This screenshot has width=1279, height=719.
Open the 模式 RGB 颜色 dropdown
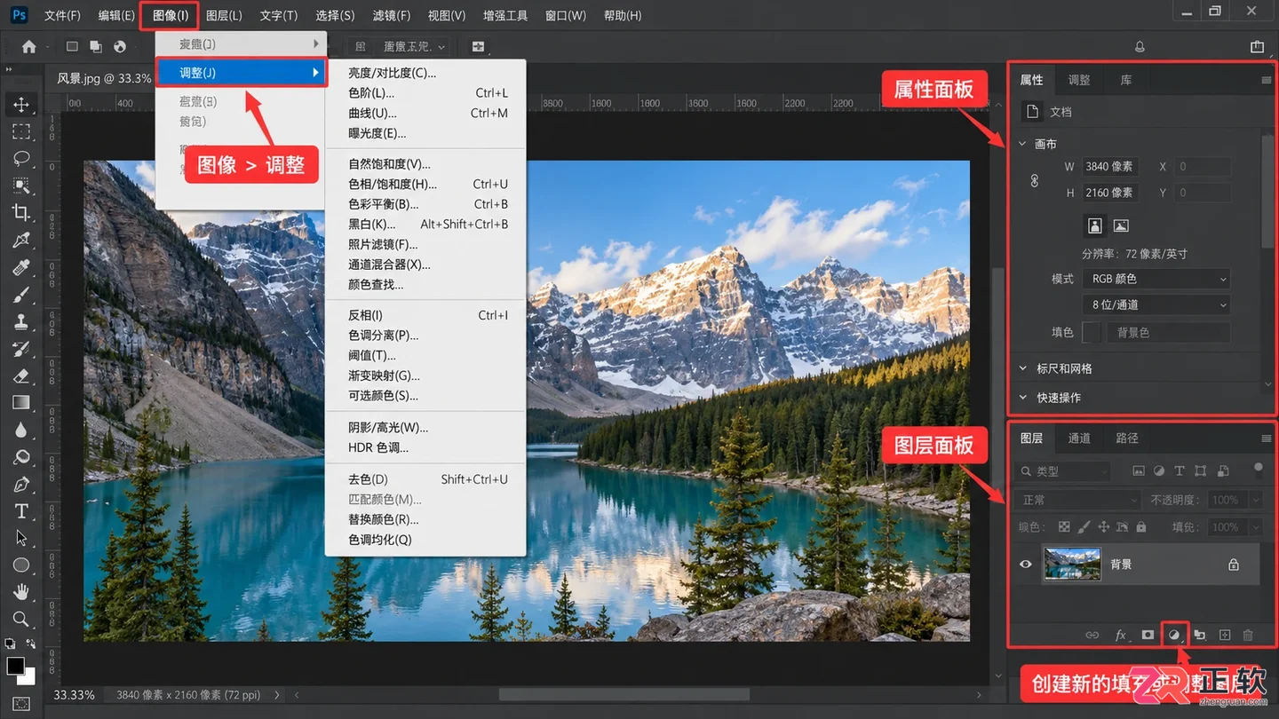pos(1156,279)
